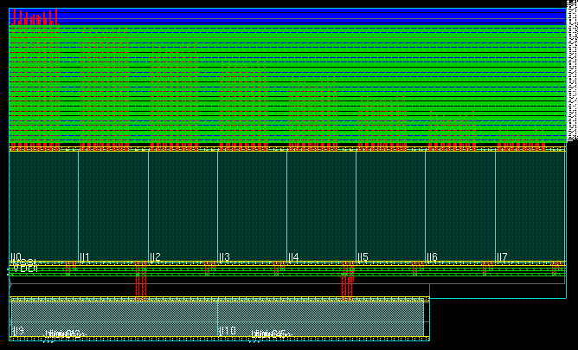
Task: Select red vertical wire below I5
Action: (347, 288)
